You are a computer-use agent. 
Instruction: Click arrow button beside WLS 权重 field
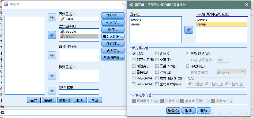(52, 91)
